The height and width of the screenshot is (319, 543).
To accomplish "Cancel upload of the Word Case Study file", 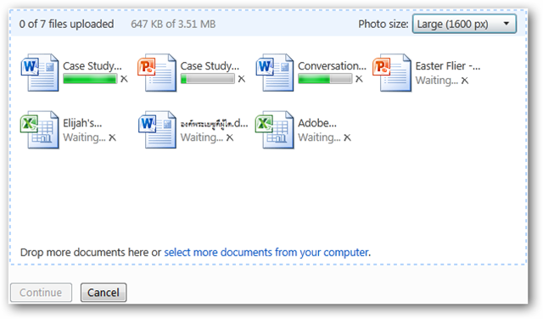I will click(x=124, y=79).
